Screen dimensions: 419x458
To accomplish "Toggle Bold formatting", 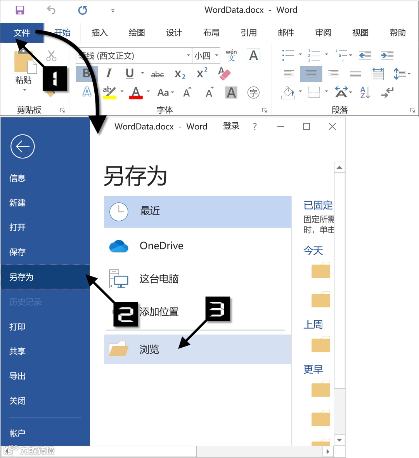I will (87, 73).
